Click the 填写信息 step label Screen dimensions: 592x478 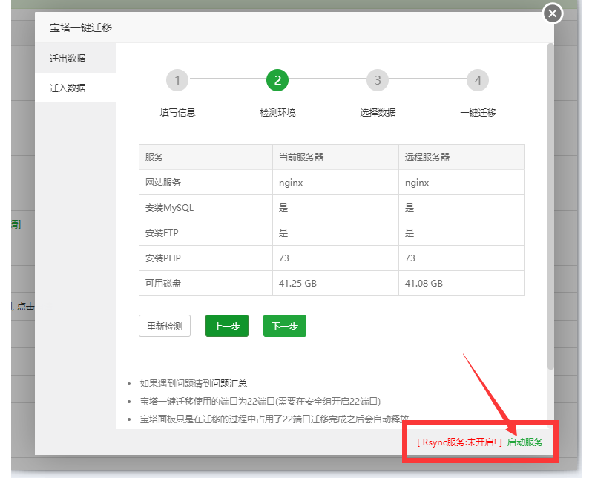click(177, 113)
